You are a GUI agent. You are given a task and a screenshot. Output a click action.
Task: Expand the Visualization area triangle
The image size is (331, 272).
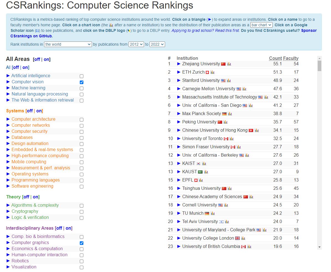(8, 267)
